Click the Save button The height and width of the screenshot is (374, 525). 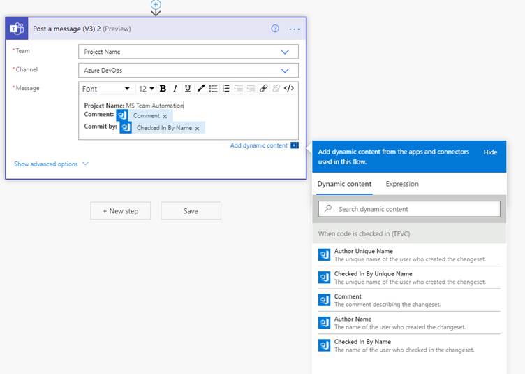click(x=191, y=211)
